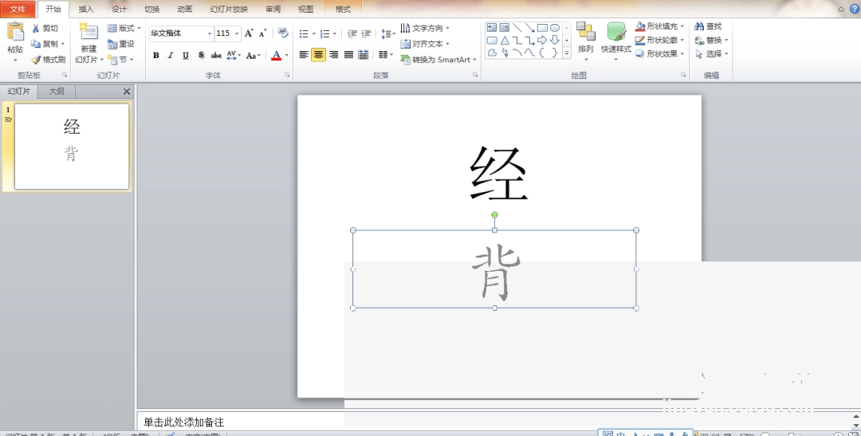861x436 pixels.
Task: Align text right
Action: coord(333,54)
